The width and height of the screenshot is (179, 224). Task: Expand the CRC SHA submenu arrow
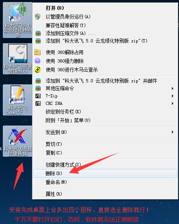click(173, 103)
